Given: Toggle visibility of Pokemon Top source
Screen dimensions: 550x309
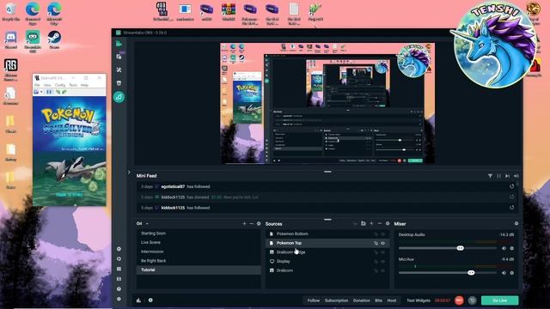Looking at the screenshot, I should point(383,243).
